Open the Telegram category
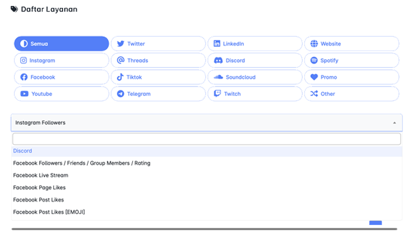Viewport: 413px width, 236px height. click(x=158, y=94)
